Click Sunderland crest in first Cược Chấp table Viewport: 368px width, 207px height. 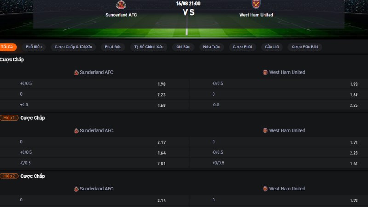pos(76,72)
